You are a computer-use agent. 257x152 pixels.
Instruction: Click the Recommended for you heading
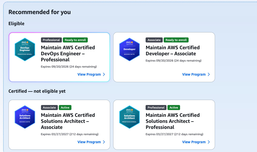click(x=39, y=12)
